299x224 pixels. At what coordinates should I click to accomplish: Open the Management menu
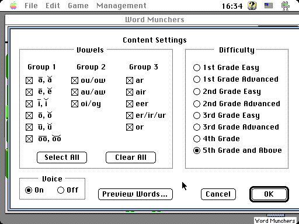[x=121, y=6]
